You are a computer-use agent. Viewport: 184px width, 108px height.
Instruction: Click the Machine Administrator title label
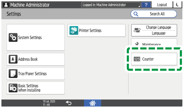pos(30,5)
